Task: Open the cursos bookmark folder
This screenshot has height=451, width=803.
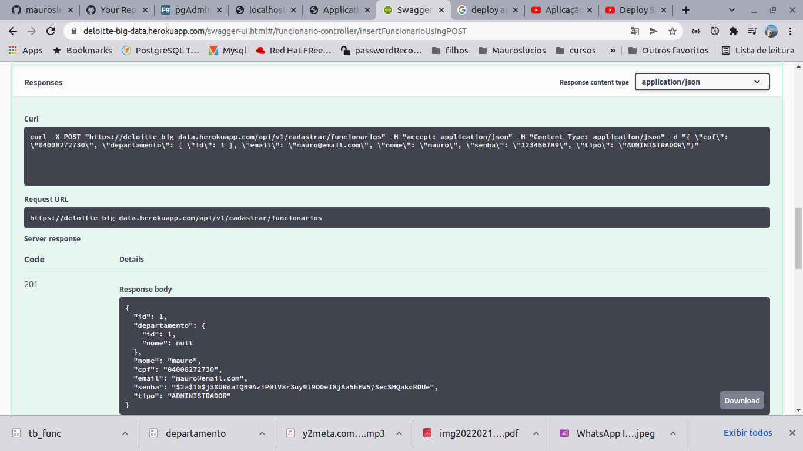Action: (576, 51)
